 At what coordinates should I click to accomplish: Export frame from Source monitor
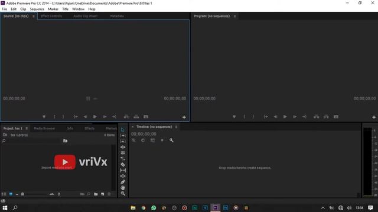[146, 117]
